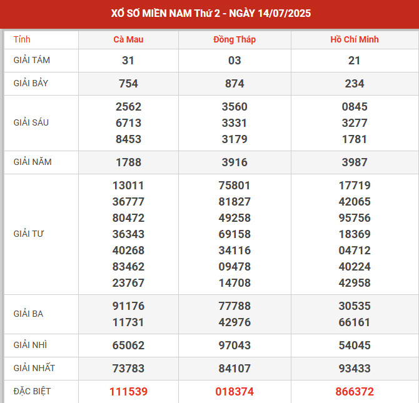The width and height of the screenshot is (419, 403).
Task: Click the GIẢI NĂM row label
Action: pos(33,162)
